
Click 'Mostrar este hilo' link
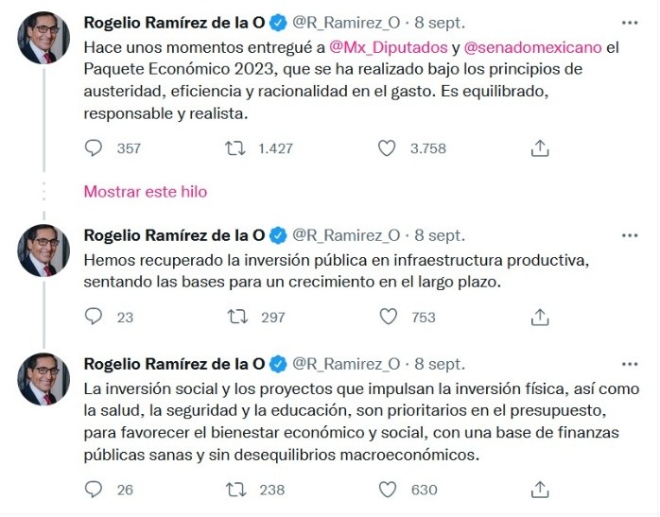click(146, 191)
